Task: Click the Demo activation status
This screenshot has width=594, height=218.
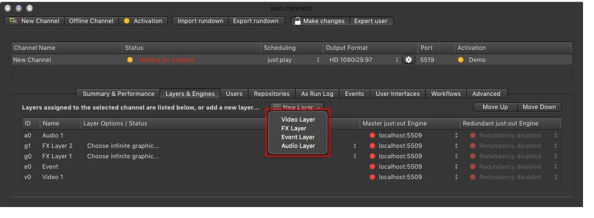Action: [477, 60]
